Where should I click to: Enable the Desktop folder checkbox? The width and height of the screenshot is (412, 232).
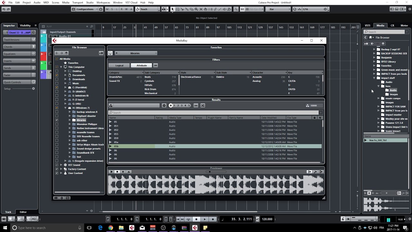[x=57, y=71]
